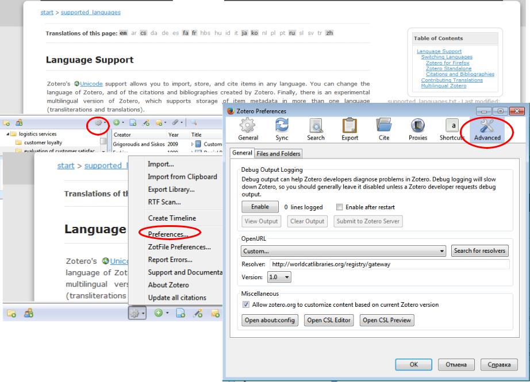Select the General sub-tab in Advanced preferences
The width and height of the screenshot is (530, 382).
pos(242,153)
